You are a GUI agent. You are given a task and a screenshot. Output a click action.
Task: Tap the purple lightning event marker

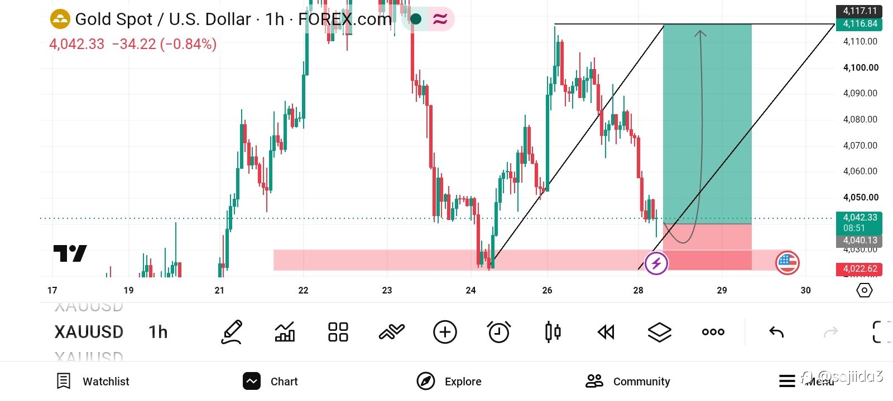pyautogui.click(x=656, y=263)
